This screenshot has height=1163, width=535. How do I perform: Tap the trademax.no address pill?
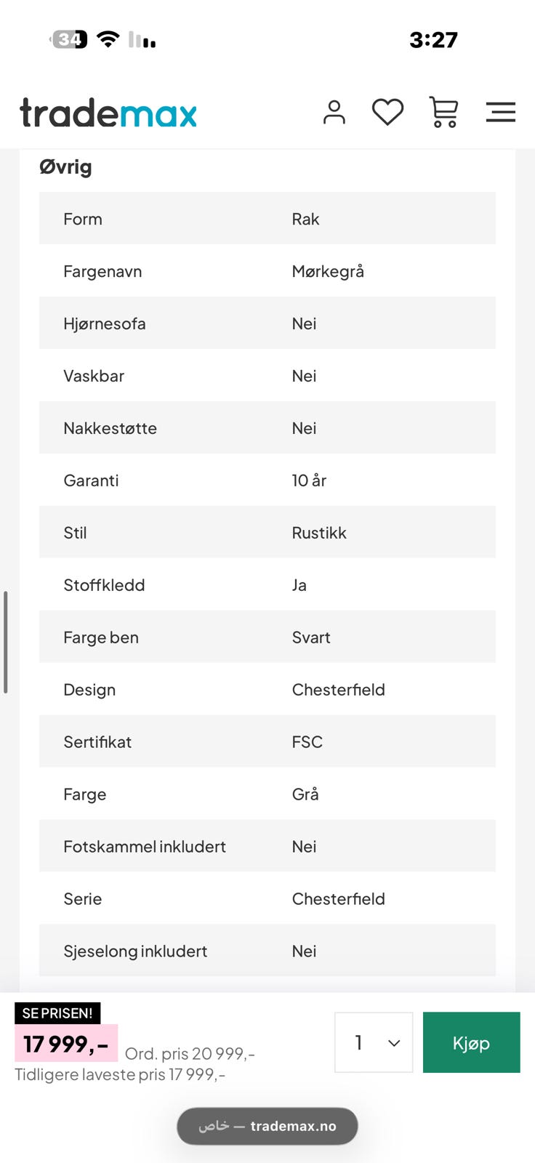click(267, 1126)
